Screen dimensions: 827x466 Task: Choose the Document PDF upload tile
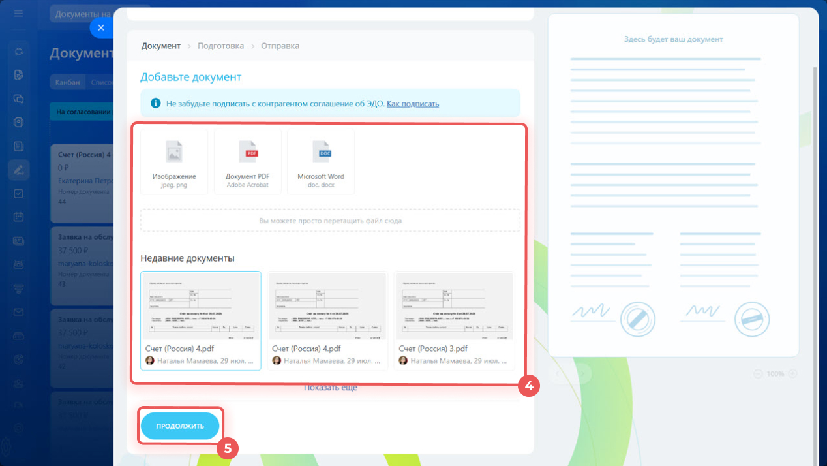pyautogui.click(x=248, y=161)
